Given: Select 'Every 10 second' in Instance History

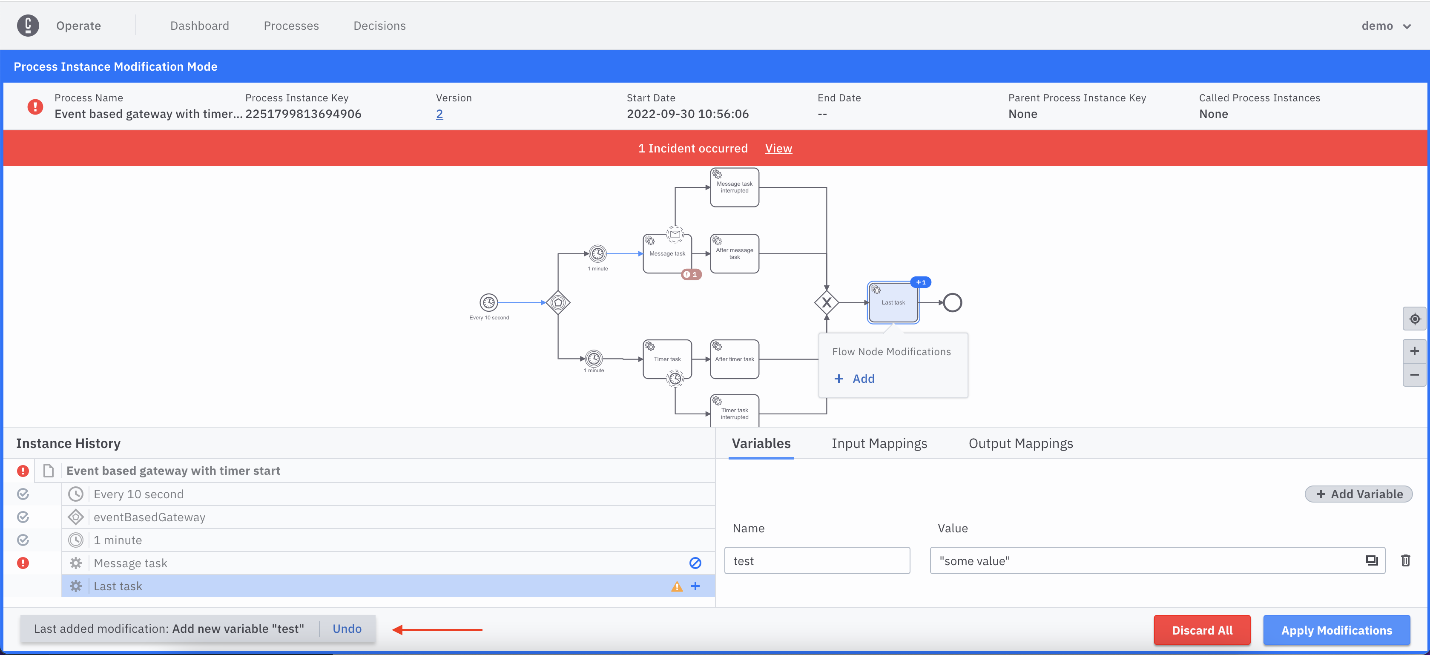Looking at the screenshot, I should 138,494.
